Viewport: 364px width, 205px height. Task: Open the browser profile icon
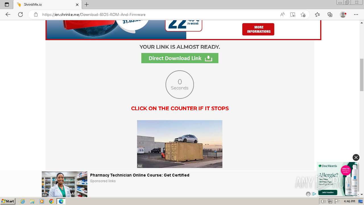[343, 15]
